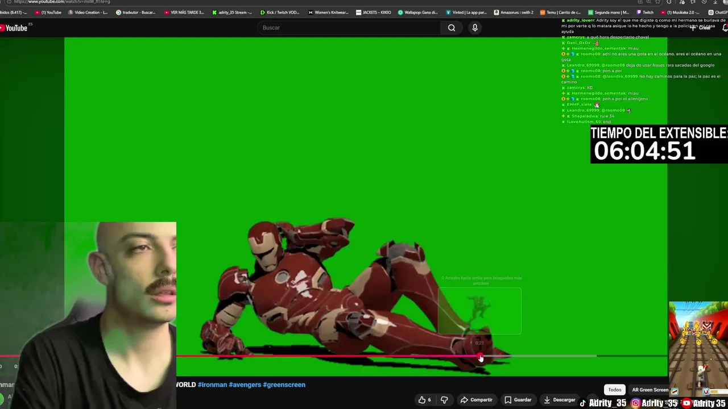Open the Twitch bookmark

[x=645, y=12]
